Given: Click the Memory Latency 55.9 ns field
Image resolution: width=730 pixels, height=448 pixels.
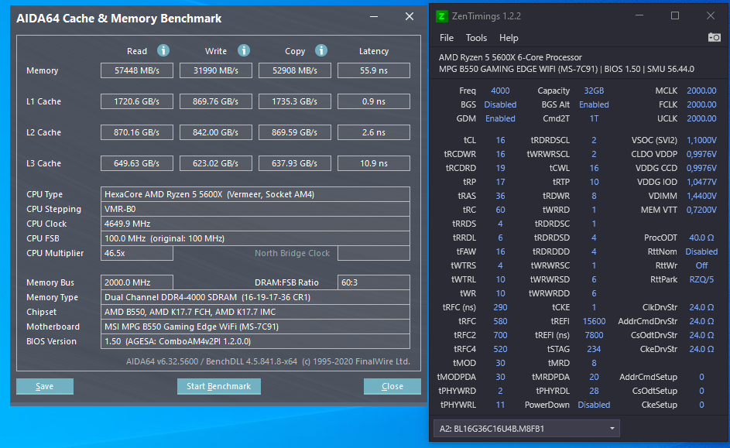Looking at the screenshot, I should tap(374, 70).
